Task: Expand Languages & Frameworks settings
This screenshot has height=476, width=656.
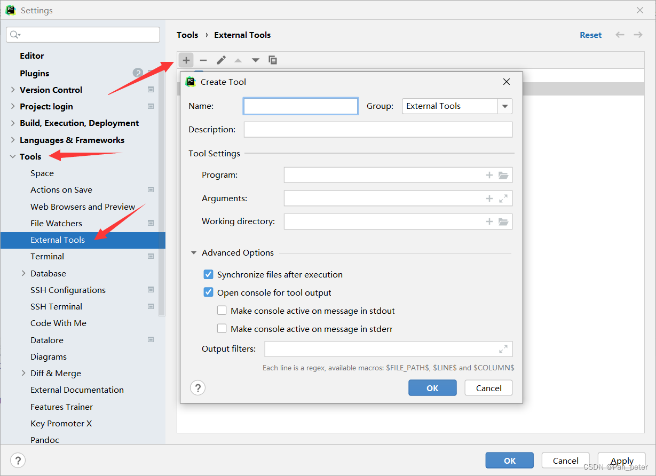Action: click(13, 140)
